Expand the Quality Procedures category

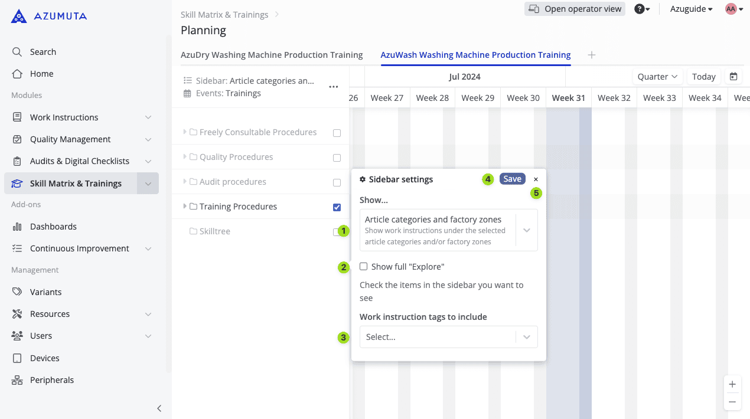pos(185,157)
